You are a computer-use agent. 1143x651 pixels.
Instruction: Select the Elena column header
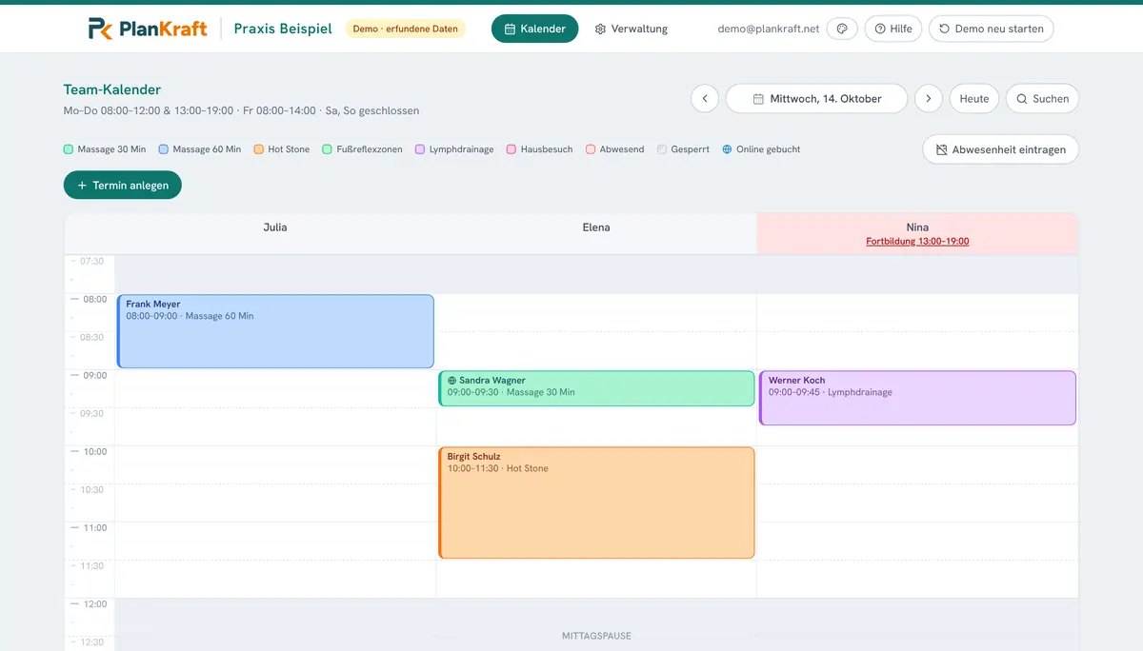596,227
